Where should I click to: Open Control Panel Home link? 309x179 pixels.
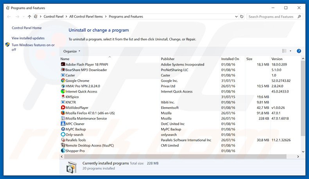(x=27, y=28)
